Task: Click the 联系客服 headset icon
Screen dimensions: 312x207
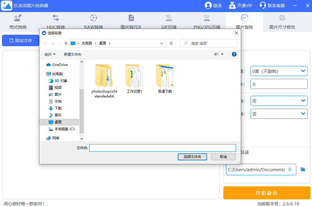Action: [x=263, y=5]
